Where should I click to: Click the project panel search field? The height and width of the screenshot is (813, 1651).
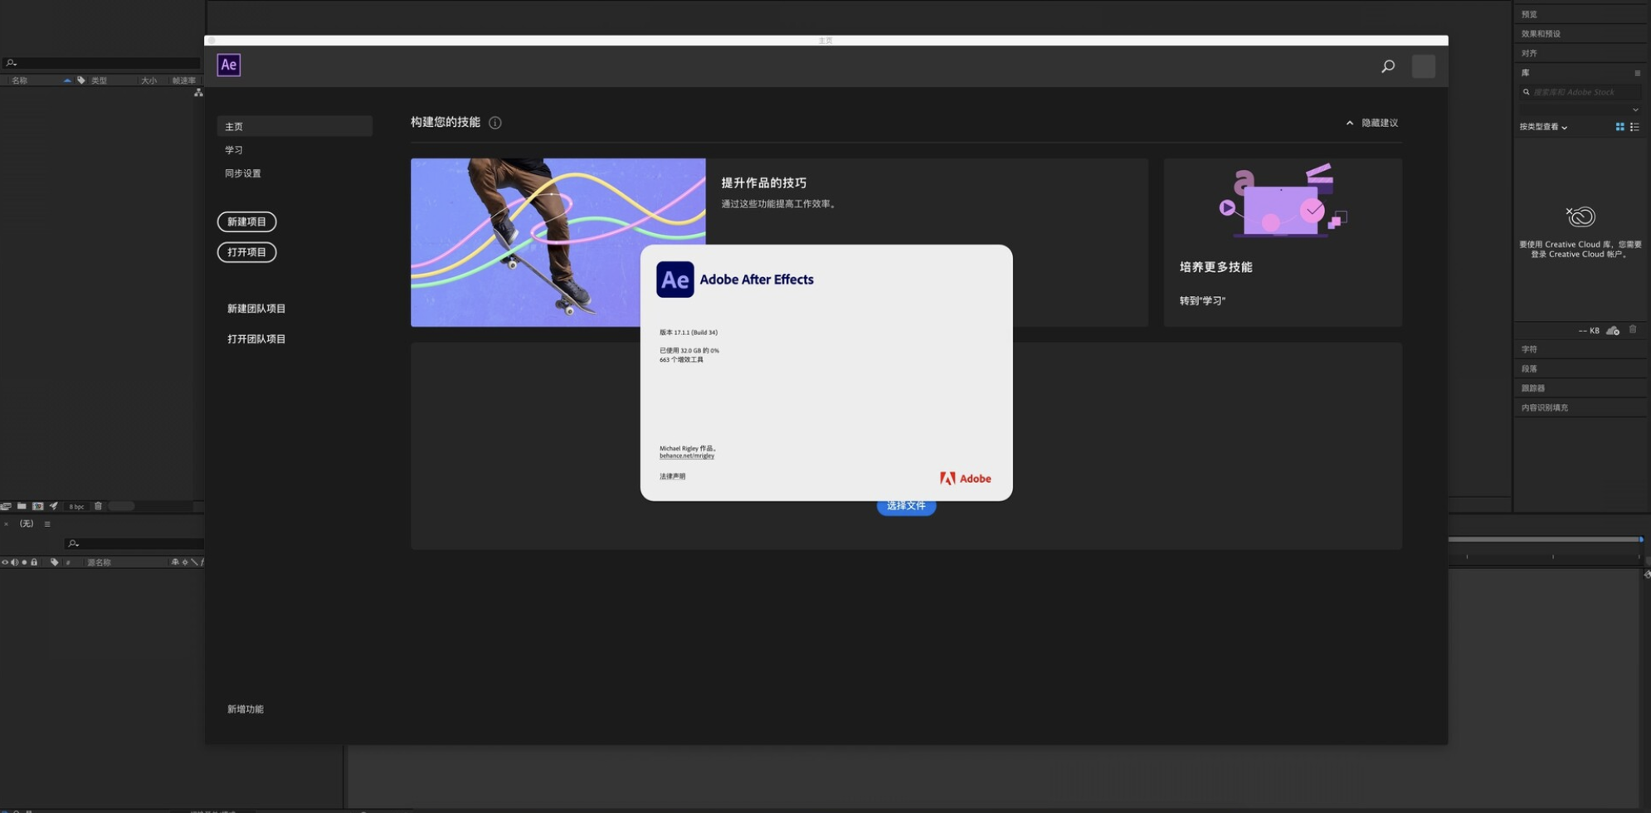tap(101, 63)
